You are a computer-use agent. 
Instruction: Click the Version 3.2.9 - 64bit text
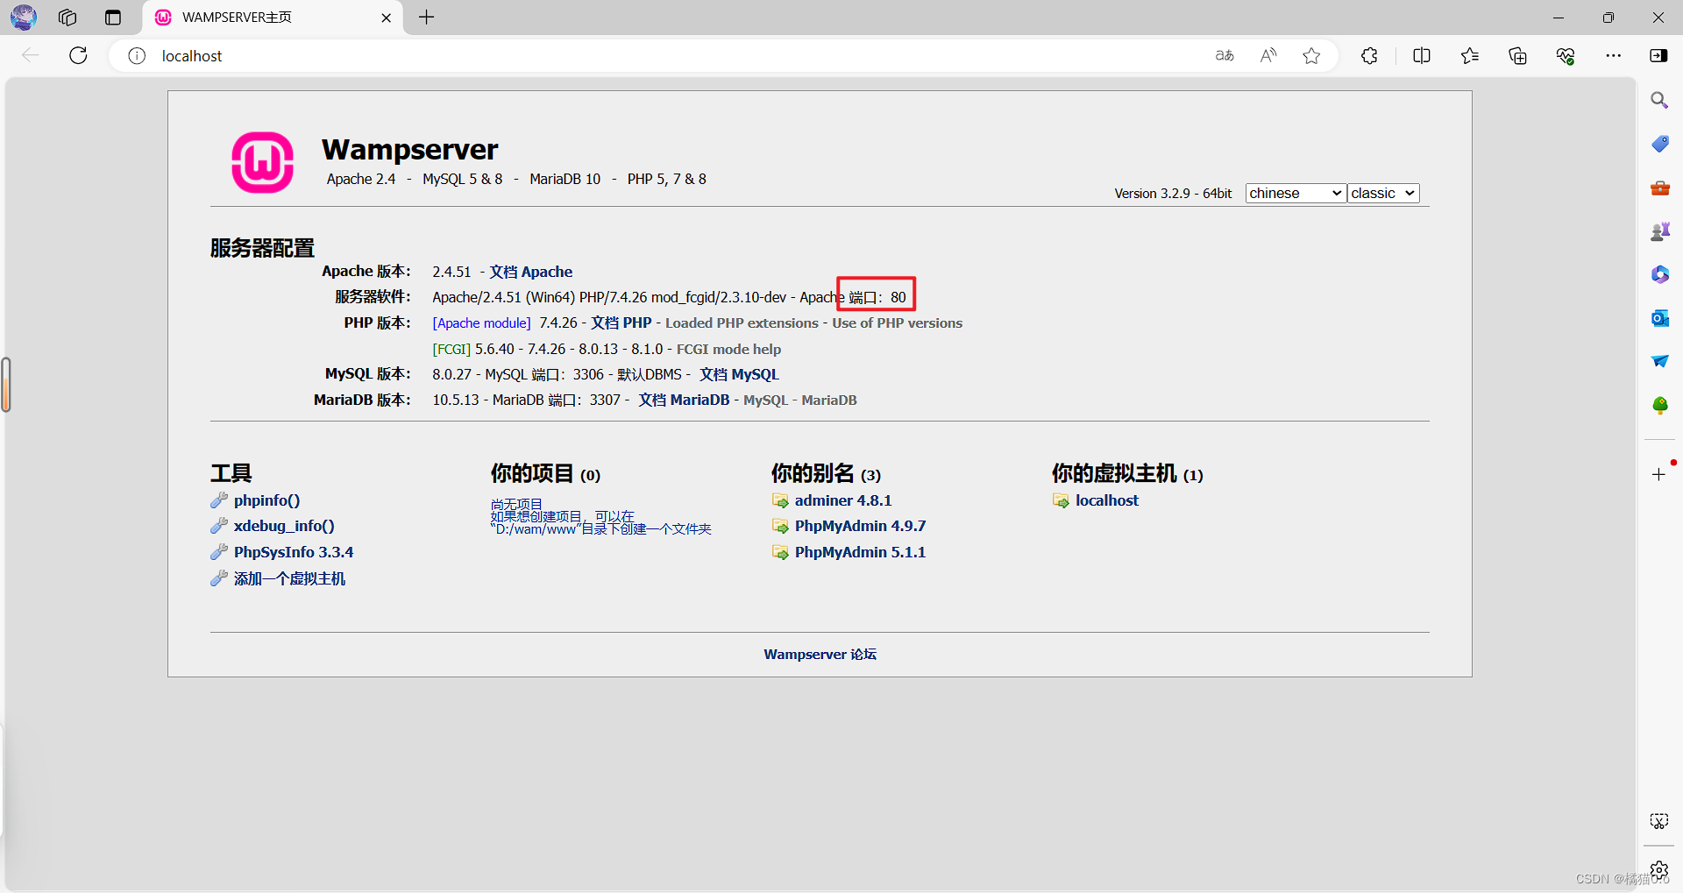(1173, 193)
